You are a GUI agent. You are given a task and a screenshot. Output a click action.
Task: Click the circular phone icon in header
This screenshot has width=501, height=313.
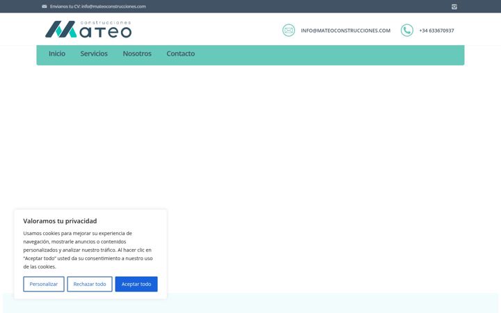(407, 31)
